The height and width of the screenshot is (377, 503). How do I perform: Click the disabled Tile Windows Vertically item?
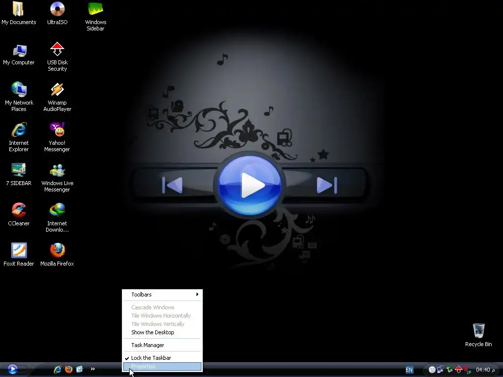[x=162, y=324]
